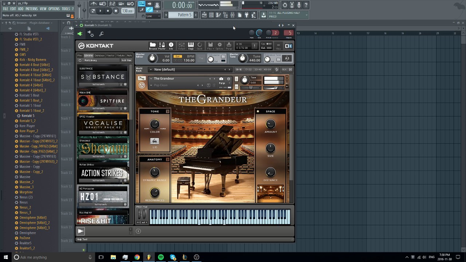Viewport: 466px width, 262px height.
Task: Open the Kontakt plugin wrapper settings wrench
Action: tap(102, 34)
